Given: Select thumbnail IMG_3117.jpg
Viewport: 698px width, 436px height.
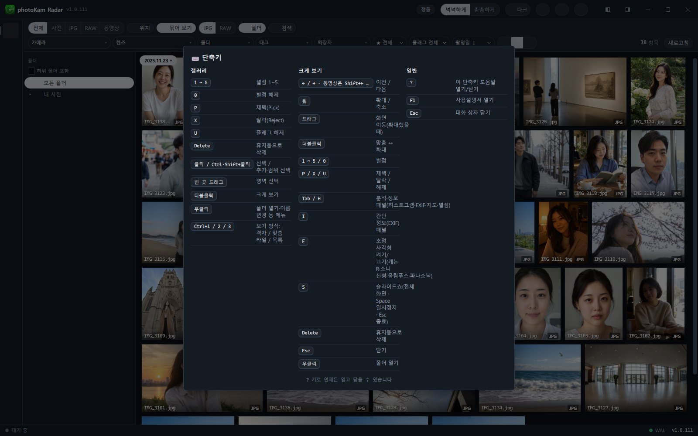Looking at the screenshot, I should pyautogui.click(x=658, y=164).
